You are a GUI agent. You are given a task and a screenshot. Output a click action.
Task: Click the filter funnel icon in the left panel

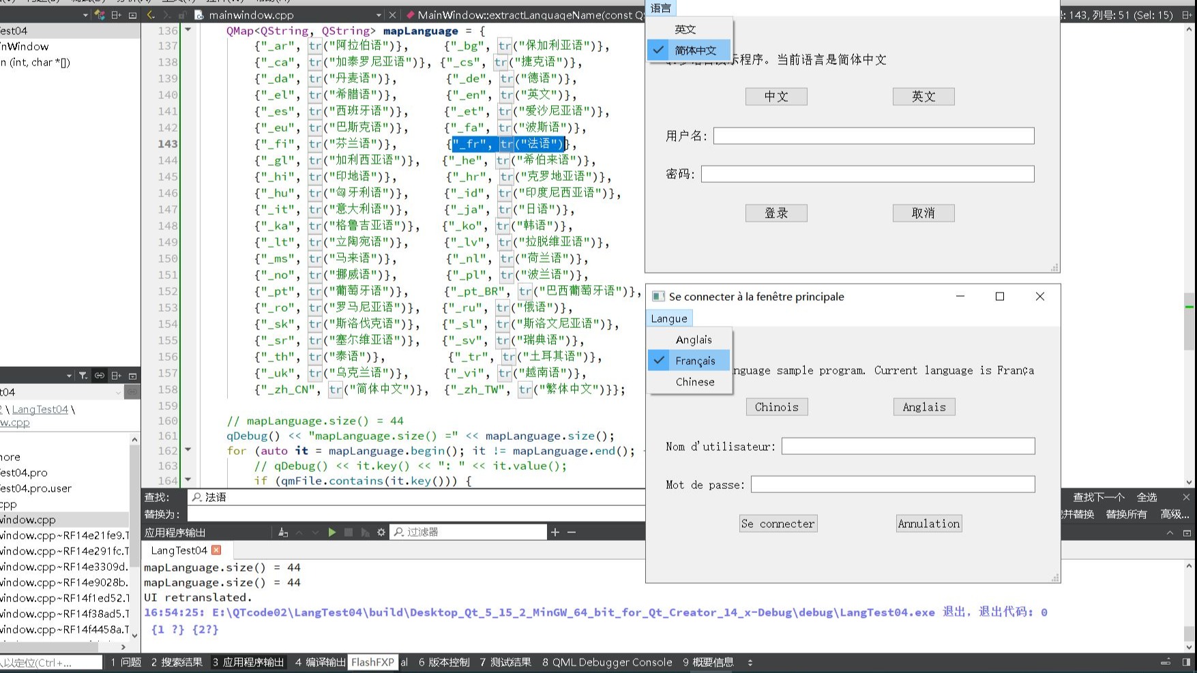(x=83, y=374)
